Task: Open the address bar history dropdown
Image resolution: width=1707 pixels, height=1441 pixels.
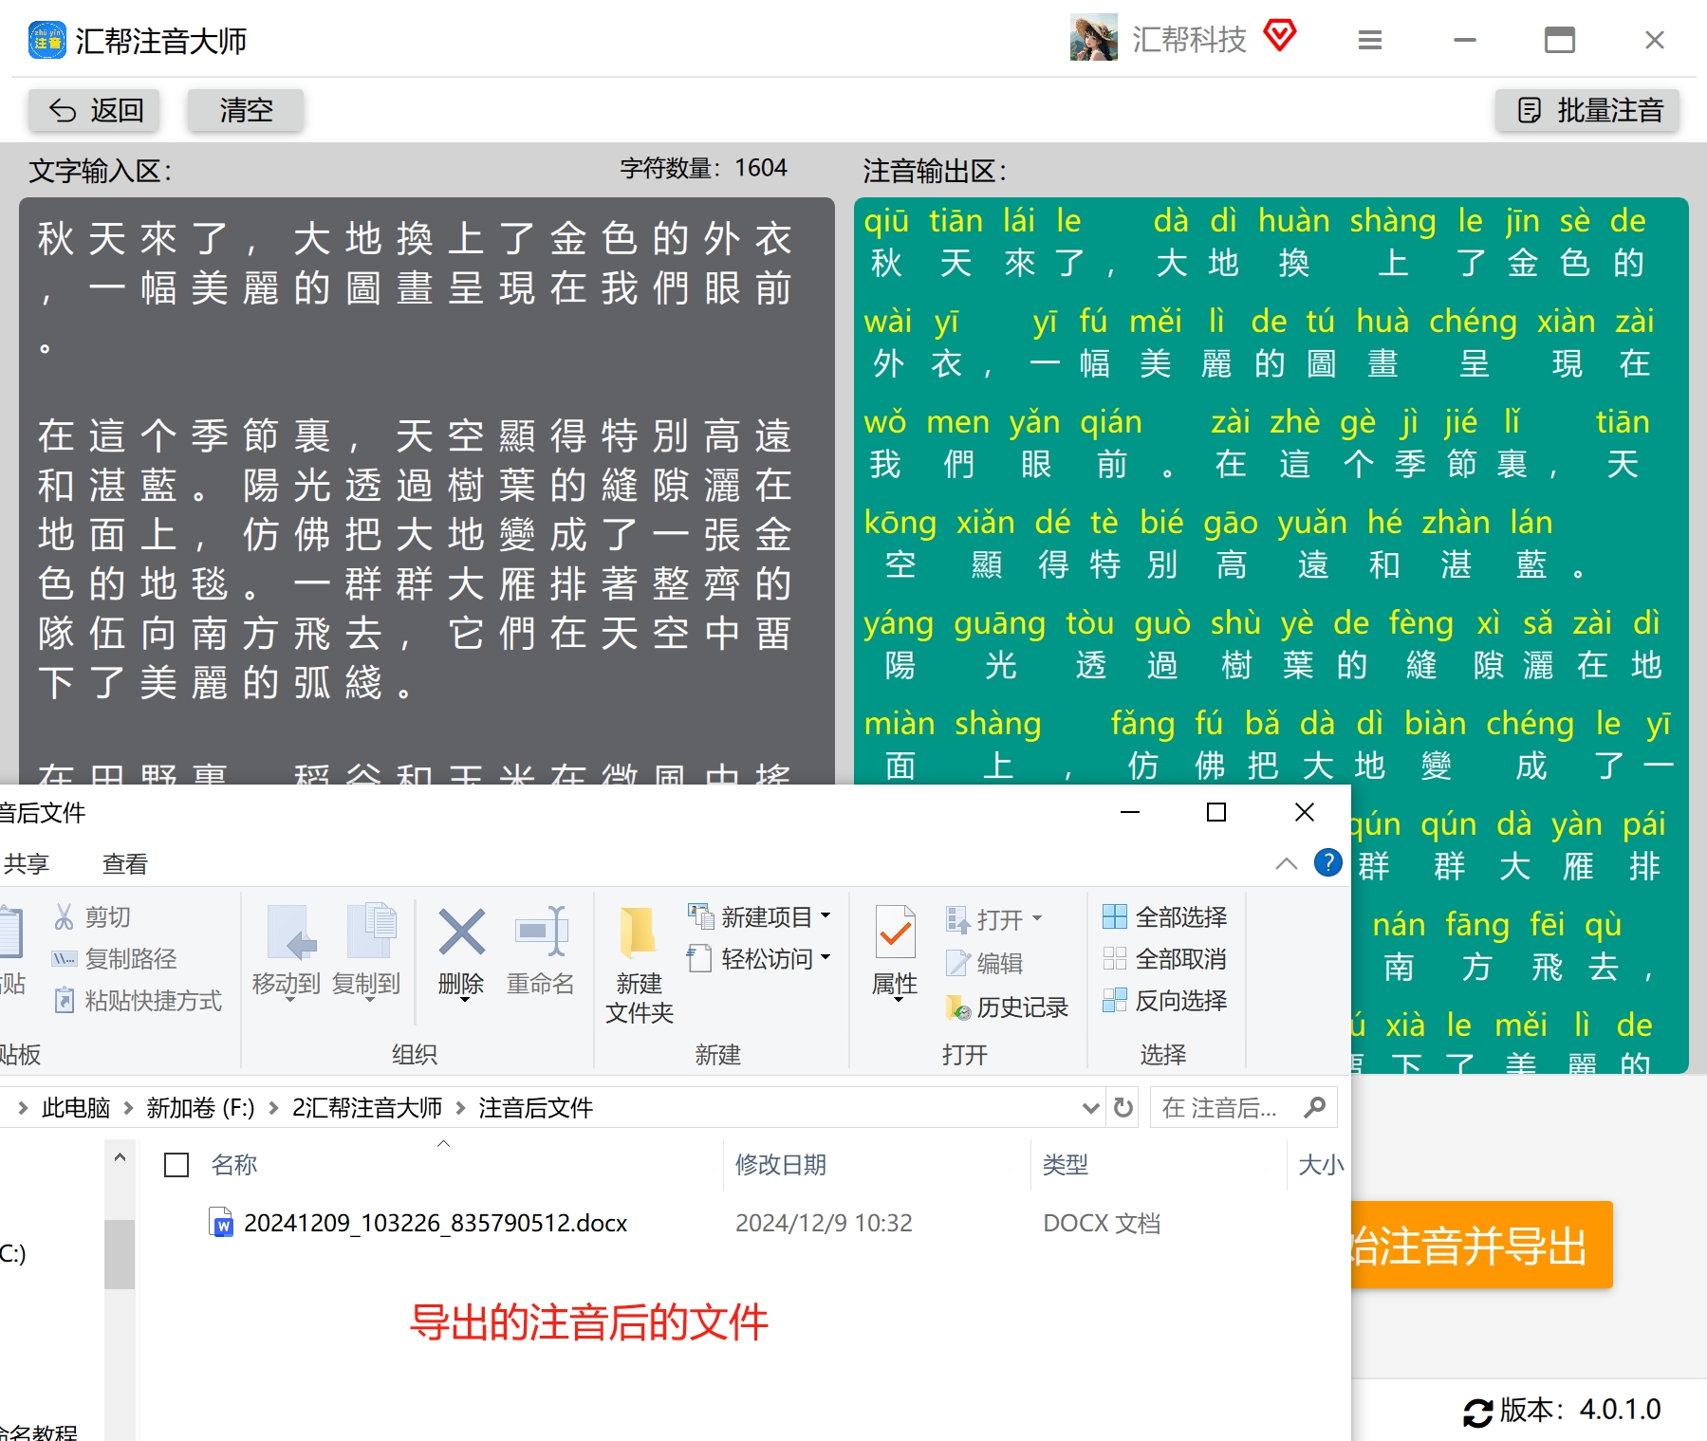Action: click(x=1090, y=1108)
